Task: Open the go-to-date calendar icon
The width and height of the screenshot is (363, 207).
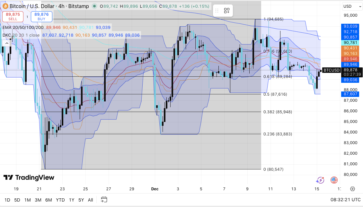Action: [x=104, y=200]
